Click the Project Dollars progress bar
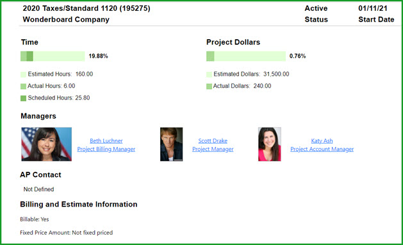 246,56
